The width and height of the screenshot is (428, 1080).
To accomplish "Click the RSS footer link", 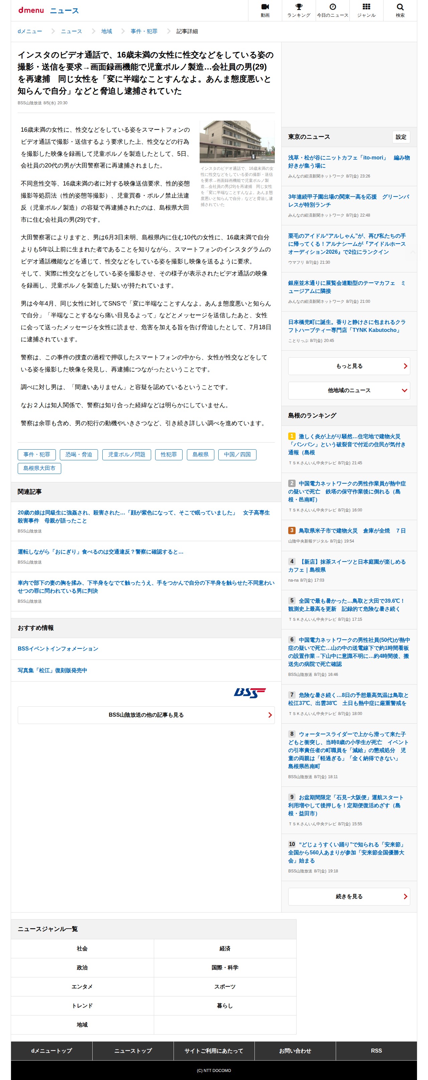I will click(377, 1051).
